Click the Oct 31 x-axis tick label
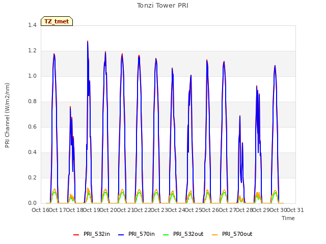Screen dimensions: 326x244 pos(295,210)
